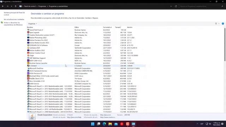The image size is (226, 127).
Task: Open the help question mark icon
Action: point(223,24)
